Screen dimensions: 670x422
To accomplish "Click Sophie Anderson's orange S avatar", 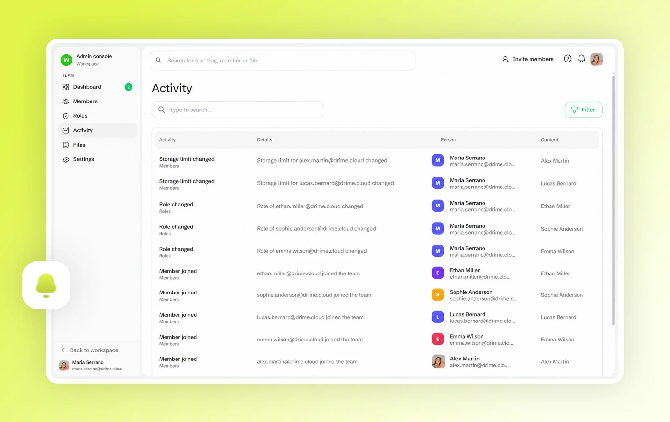I will click(437, 295).
